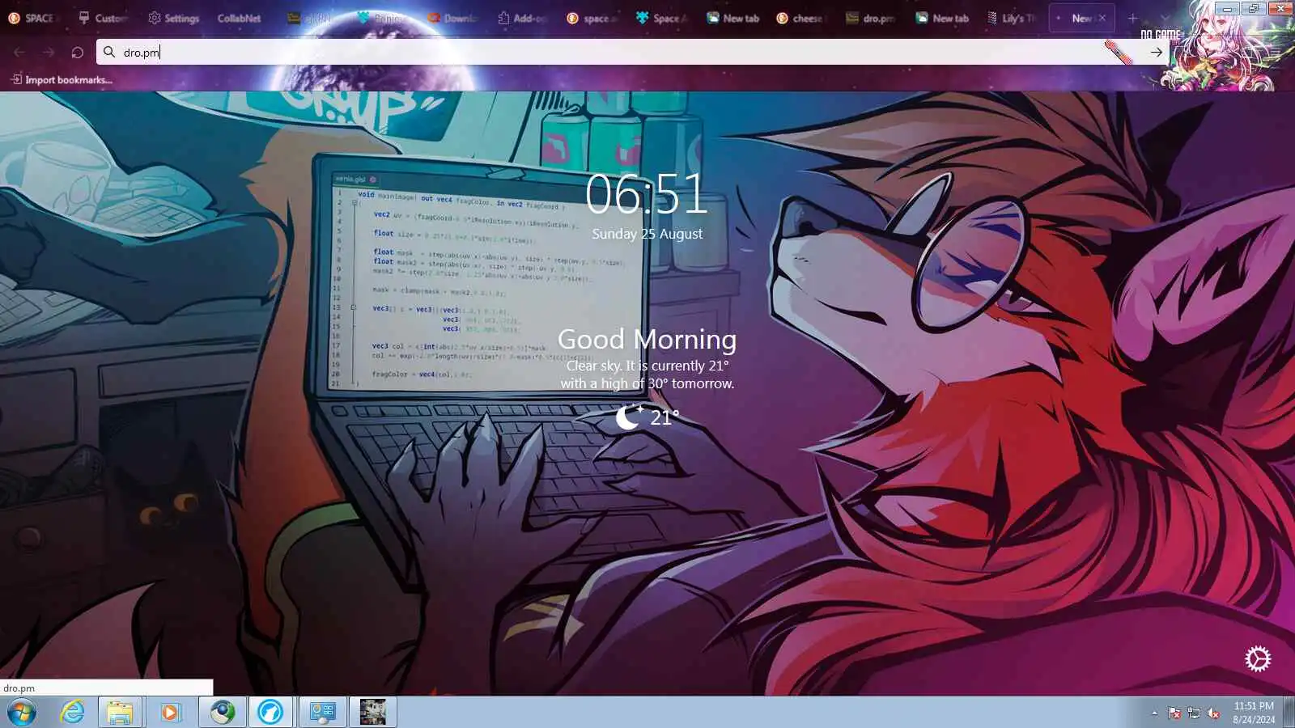Image resolution: width=1295 pixels, height=728 pixels.
Task: Open Windows Explorer folder on taskbar
Action: coord(120,712)
